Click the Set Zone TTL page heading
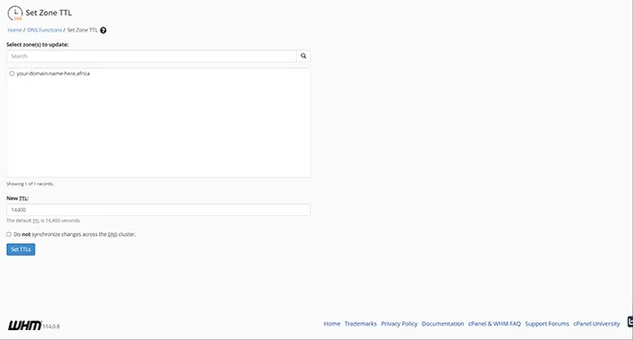Image resolution: width=633 pixels, height=340 pixels. pos(49,13)
